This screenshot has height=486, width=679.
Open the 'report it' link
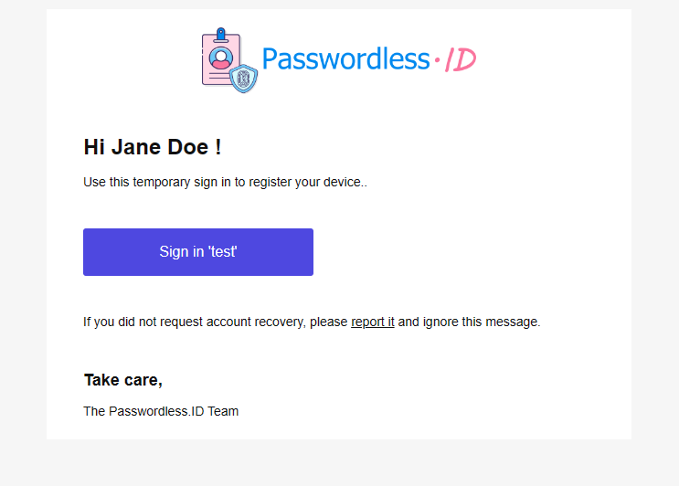[373, 322]
